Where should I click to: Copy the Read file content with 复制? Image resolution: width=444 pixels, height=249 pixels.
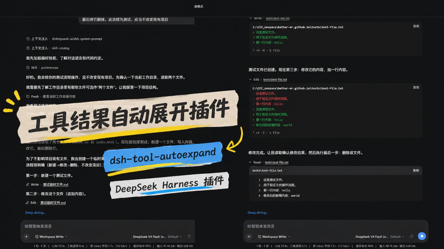tap(416, 171)
